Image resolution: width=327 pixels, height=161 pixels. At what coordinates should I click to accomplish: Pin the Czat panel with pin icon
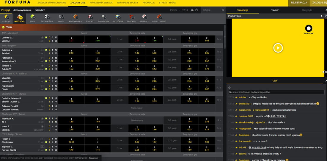[326, 80]
